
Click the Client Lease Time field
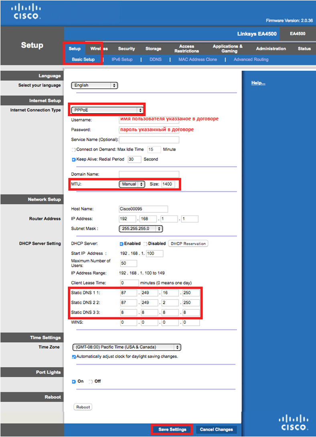[x=130, y=283]
